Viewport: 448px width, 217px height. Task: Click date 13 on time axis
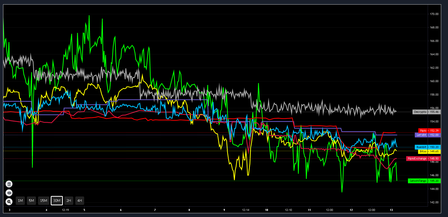point(391,210)
